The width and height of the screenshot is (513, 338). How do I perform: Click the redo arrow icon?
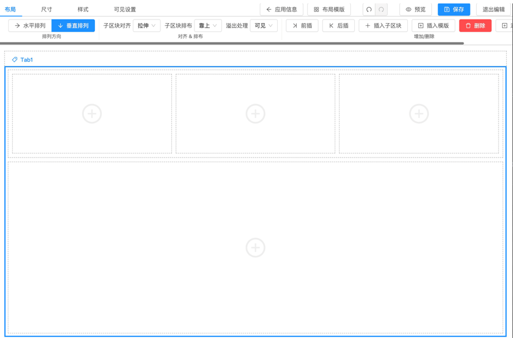(x=381, y=9)
